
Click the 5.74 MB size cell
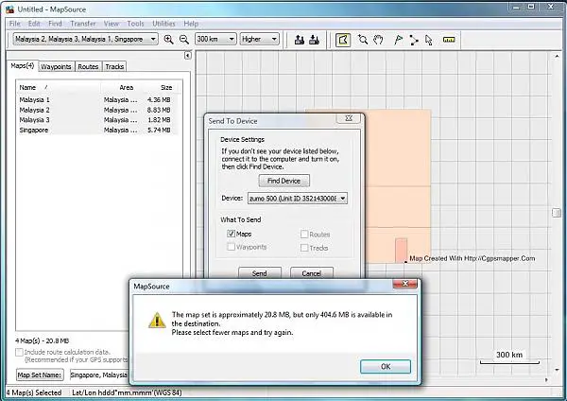coord(159,130)
